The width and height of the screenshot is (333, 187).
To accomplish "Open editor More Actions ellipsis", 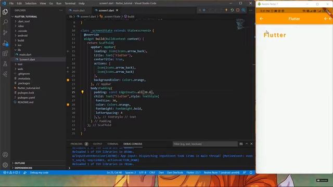I will tap(251, 10).
